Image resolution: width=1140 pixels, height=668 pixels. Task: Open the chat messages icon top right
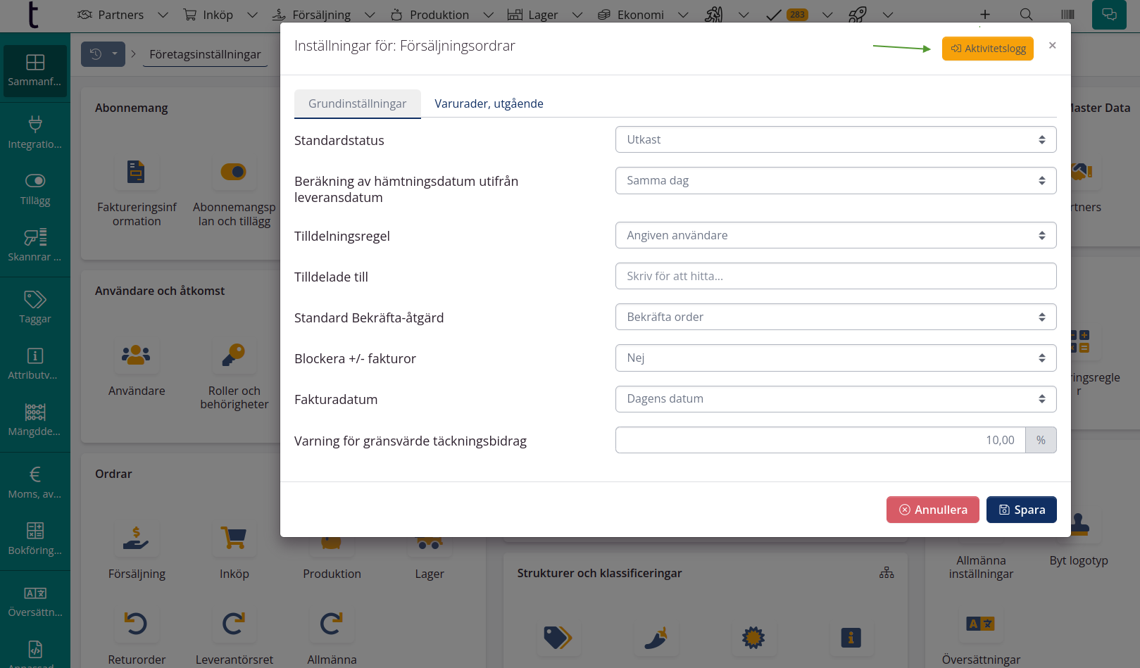[1109, 15]
